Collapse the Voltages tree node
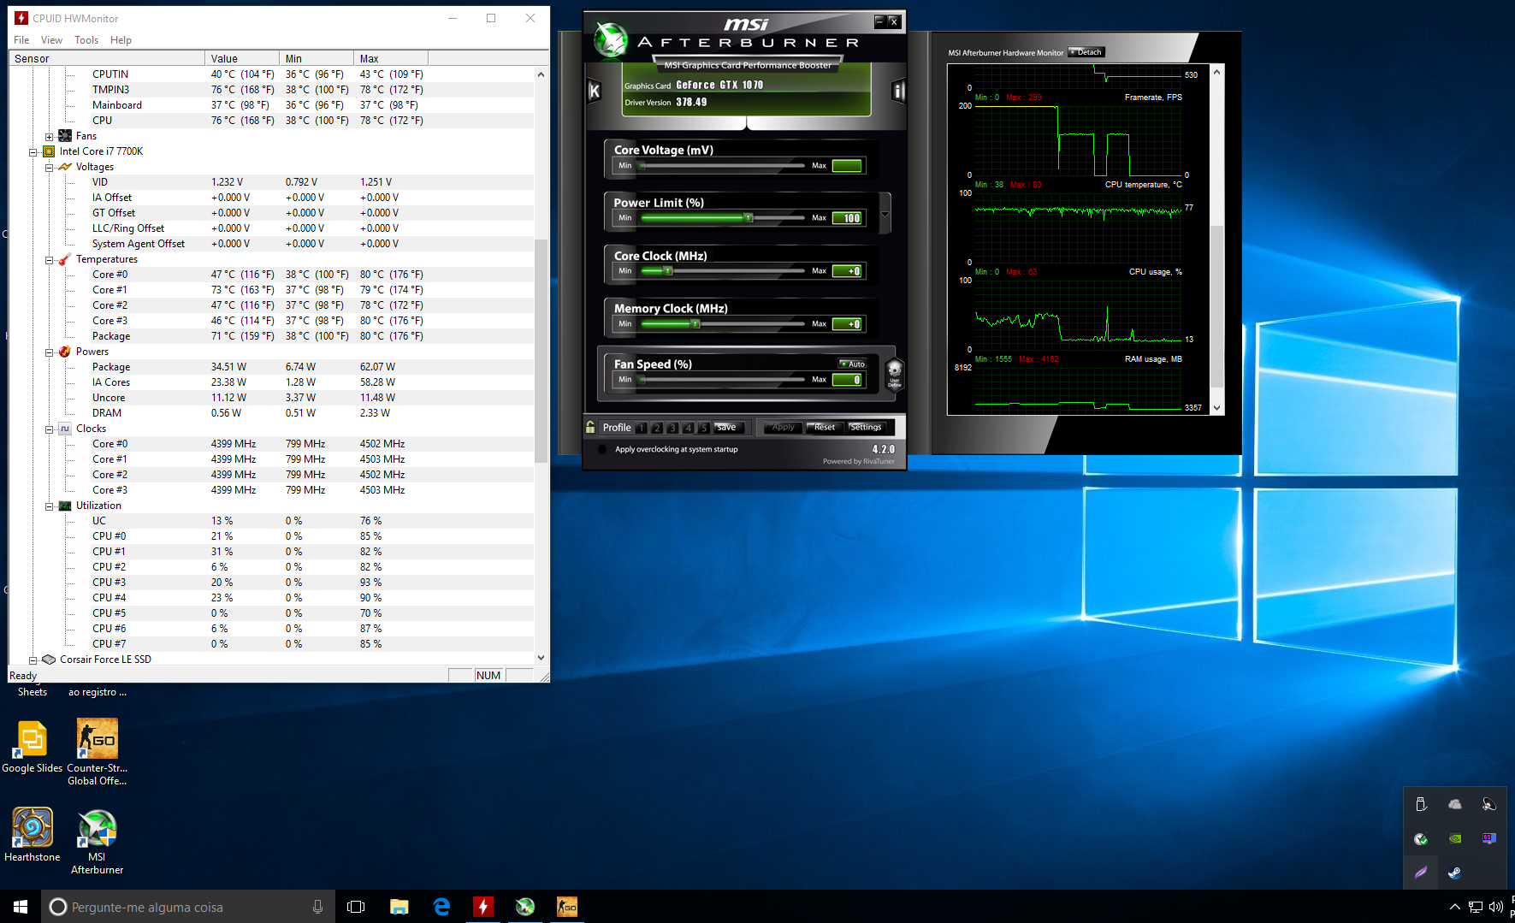 [49, 167]
